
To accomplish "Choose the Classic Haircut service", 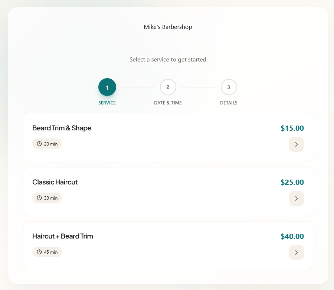I will [x=168, y=191].
